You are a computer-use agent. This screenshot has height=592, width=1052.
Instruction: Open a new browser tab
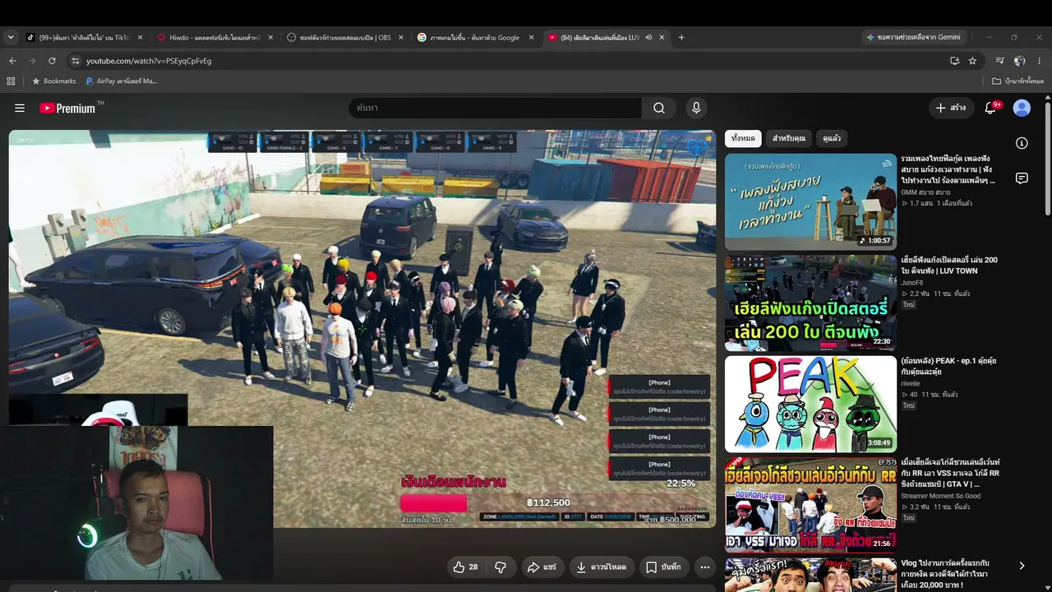coord(681,37)
